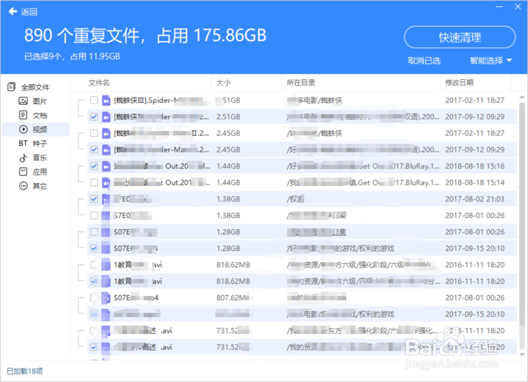This screenshot has height=382, width=528.
Task: Click 取消已选 to deselect all files
Action: (425, 60)
